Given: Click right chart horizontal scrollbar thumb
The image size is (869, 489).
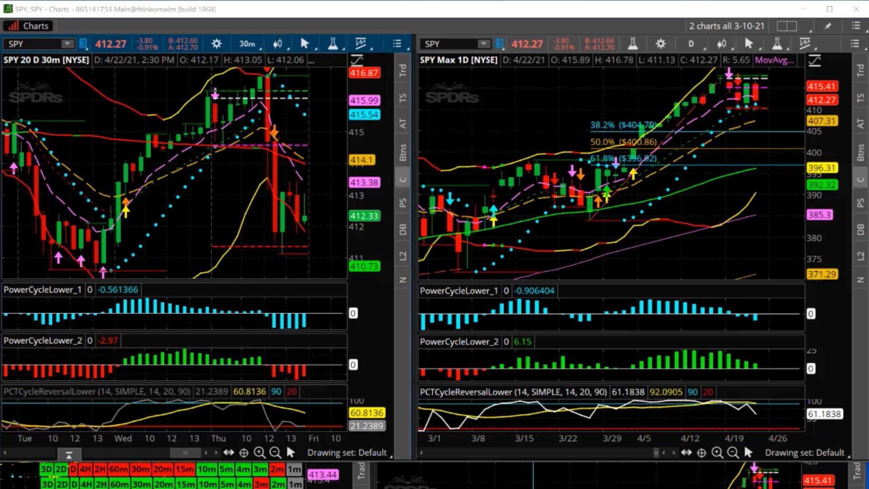Looking at the screenshot, I should coord(656,453).
